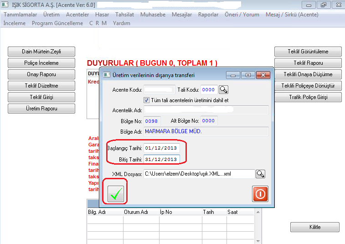Open the Raporlar menu
Image resolution: width=345 pixels, height=244 pixels.
tap(208, 14)
